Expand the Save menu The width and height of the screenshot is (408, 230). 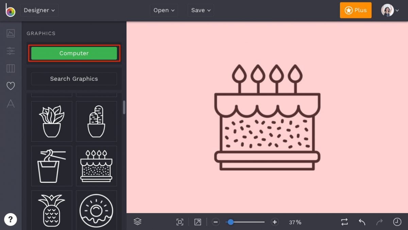201,10
